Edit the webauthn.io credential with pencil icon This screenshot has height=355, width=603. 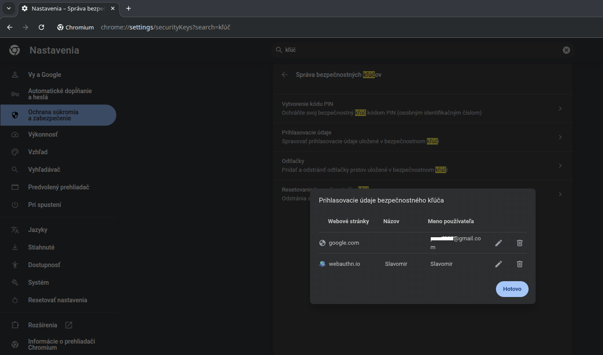click(x=499, y=264)
